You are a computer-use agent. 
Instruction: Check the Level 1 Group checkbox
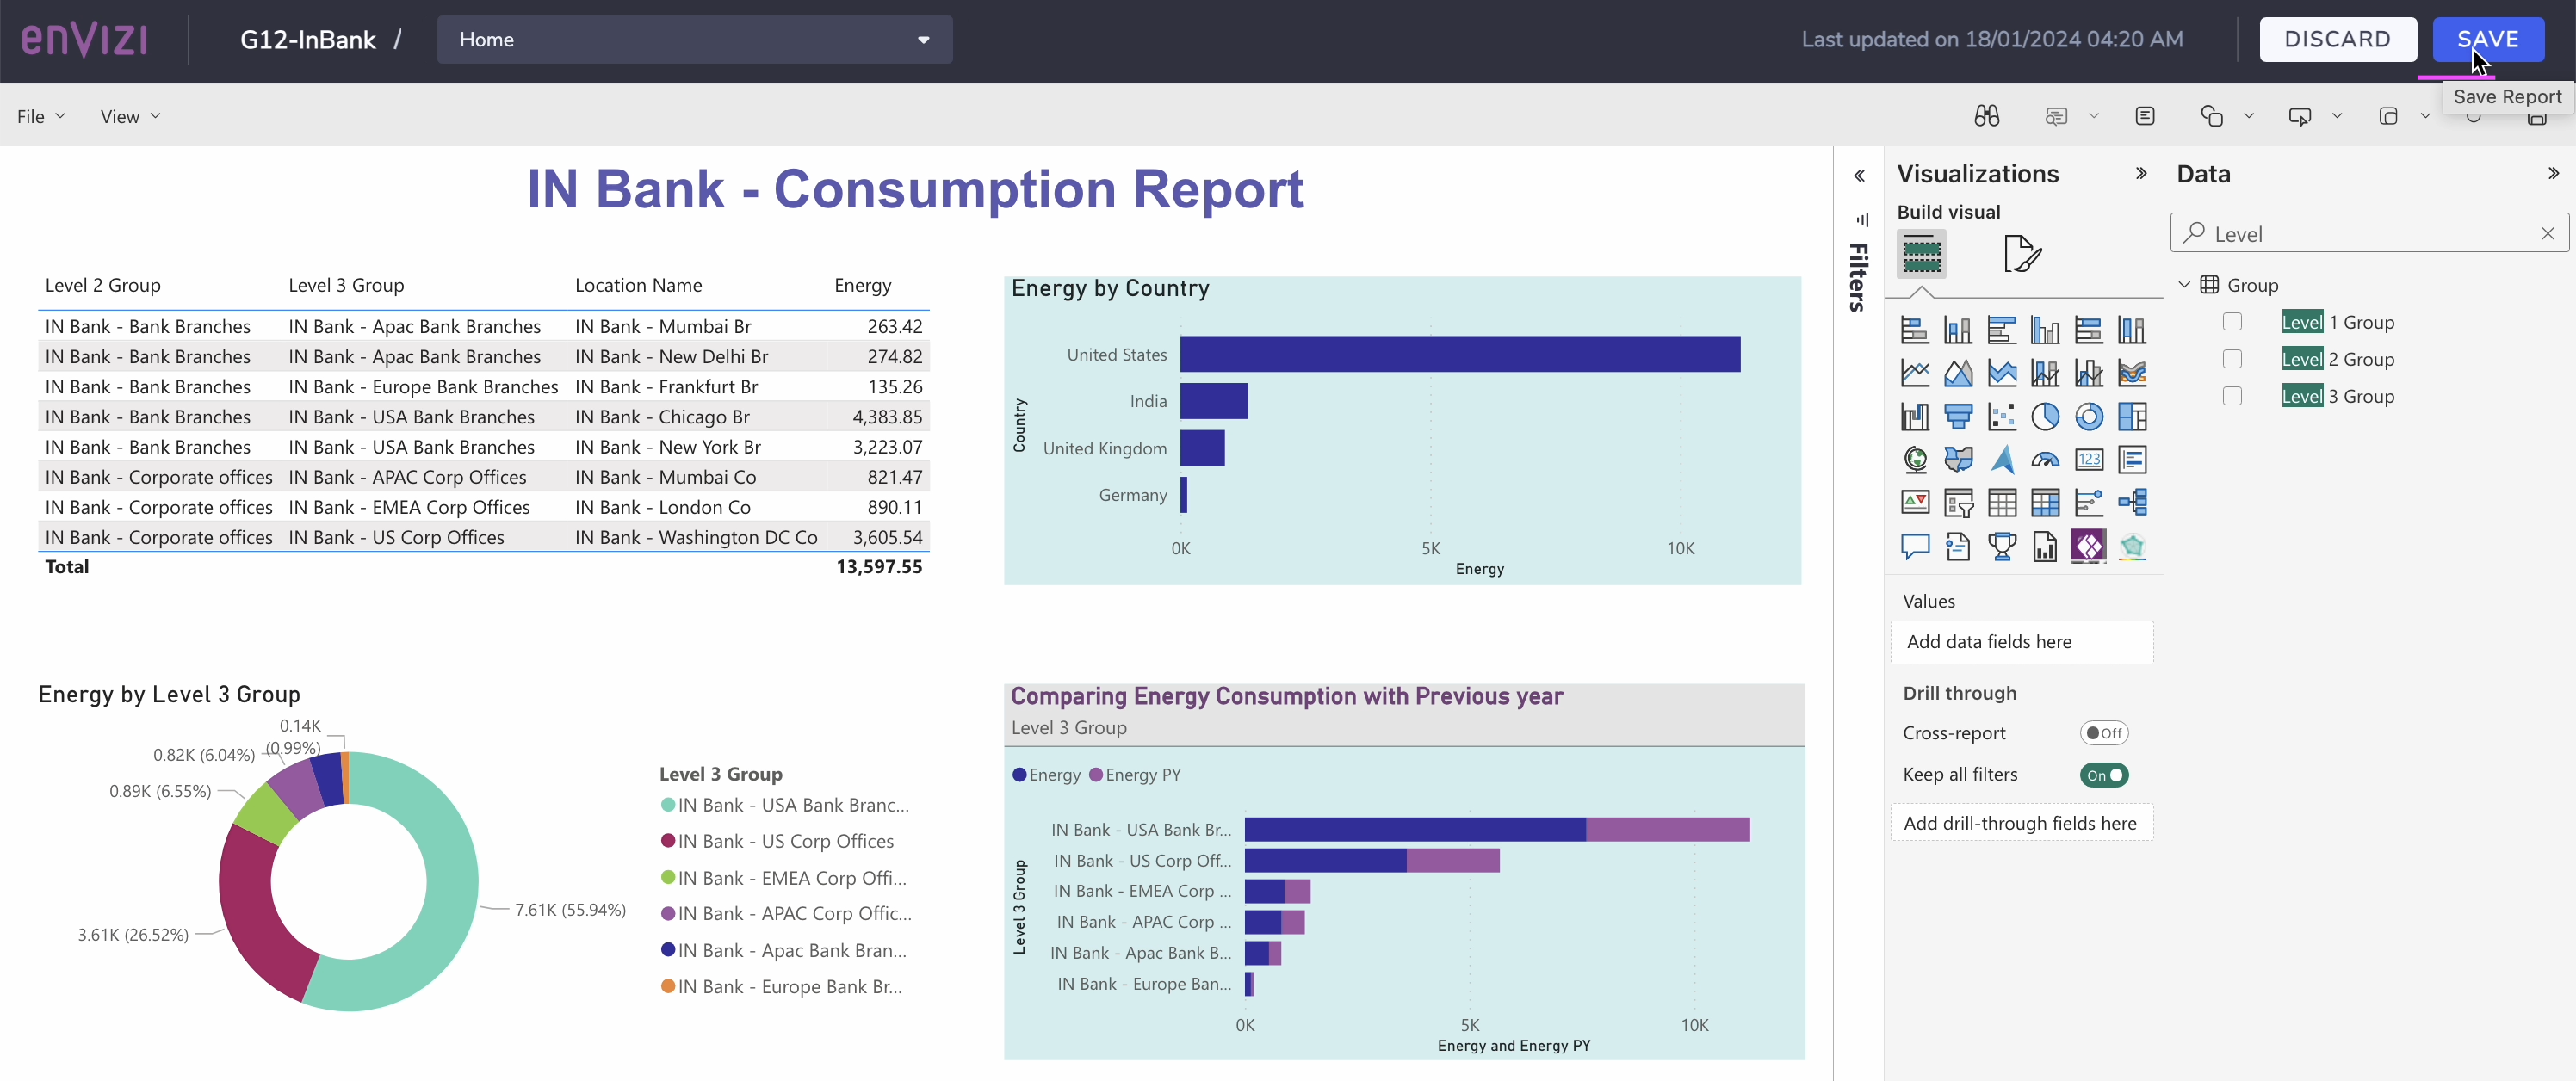2232,321
